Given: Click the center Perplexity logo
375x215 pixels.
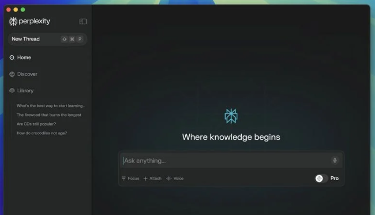Looking at the screenshot, I should point(231,116).
